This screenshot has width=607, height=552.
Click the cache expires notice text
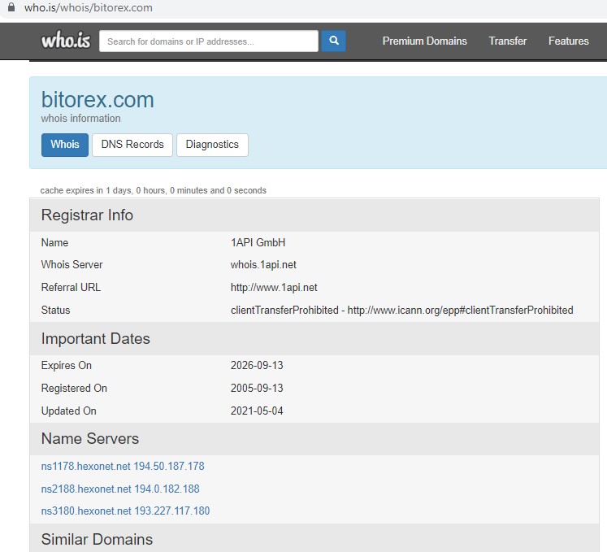[154, 190]
